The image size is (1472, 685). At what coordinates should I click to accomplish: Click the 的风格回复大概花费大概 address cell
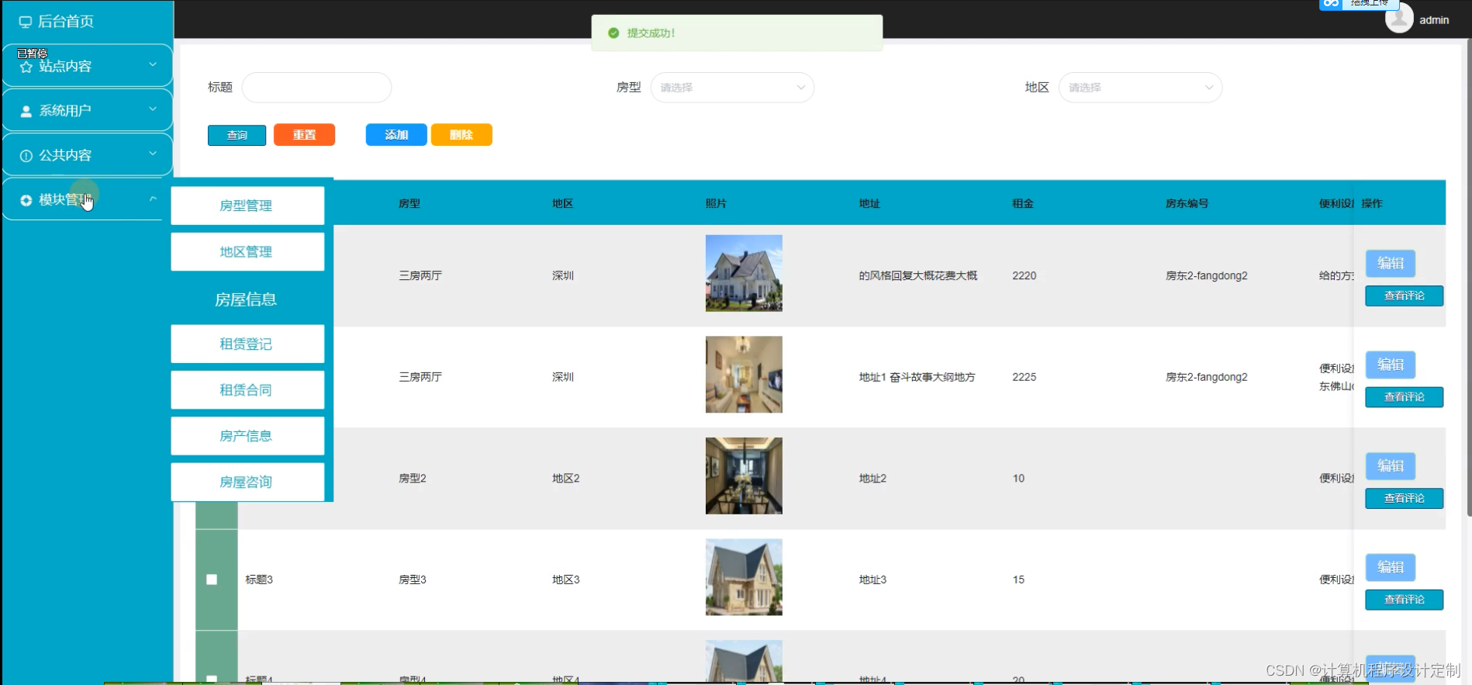pos(918,276)
